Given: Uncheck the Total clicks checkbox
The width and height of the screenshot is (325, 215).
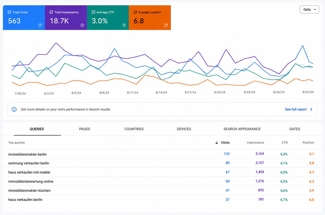Looking at the screenshot, I should coord(9,12).
